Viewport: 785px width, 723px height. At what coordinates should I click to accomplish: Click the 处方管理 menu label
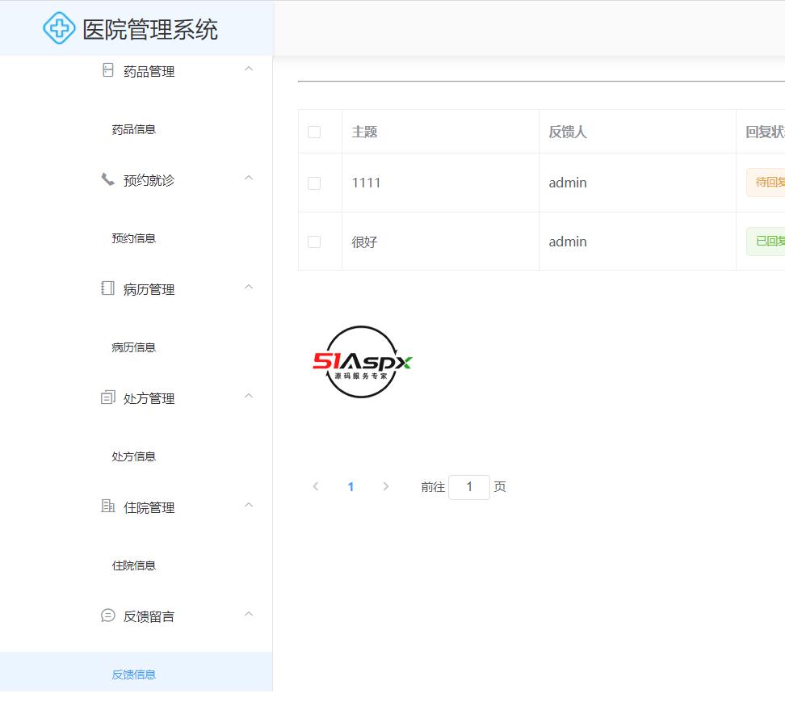[149, 398]
